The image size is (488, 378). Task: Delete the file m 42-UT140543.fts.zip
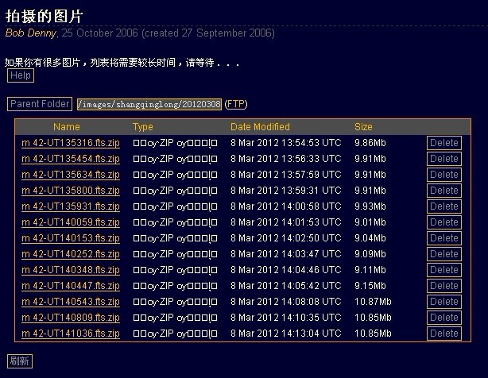click(443, 302)
